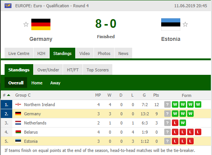Click Belarus flag in standings table
The width and height of the screenshot is (212, 155).
coord(18,132)
